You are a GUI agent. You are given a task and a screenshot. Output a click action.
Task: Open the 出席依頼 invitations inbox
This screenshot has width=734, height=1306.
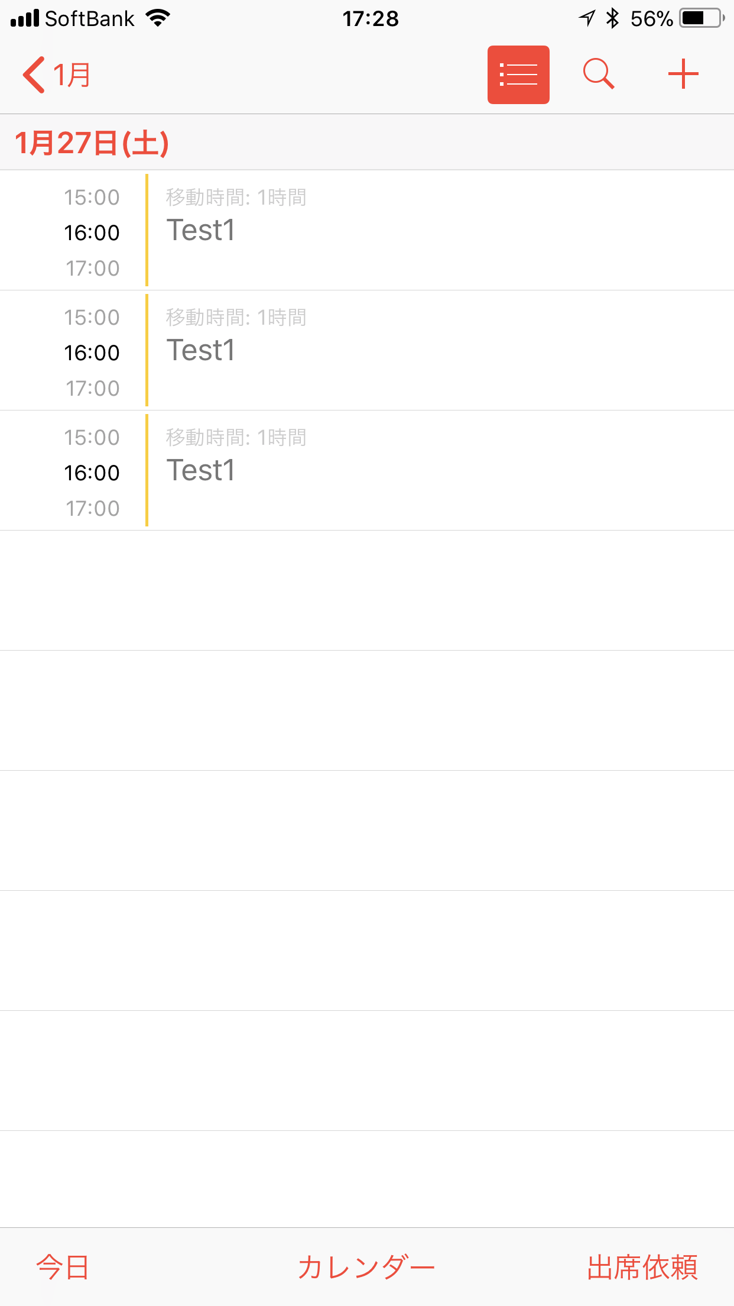click(642, 1268)
